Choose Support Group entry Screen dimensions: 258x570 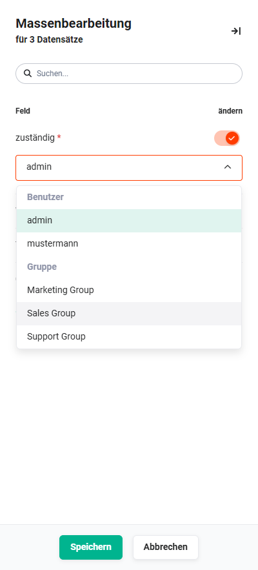coord(129,337)
